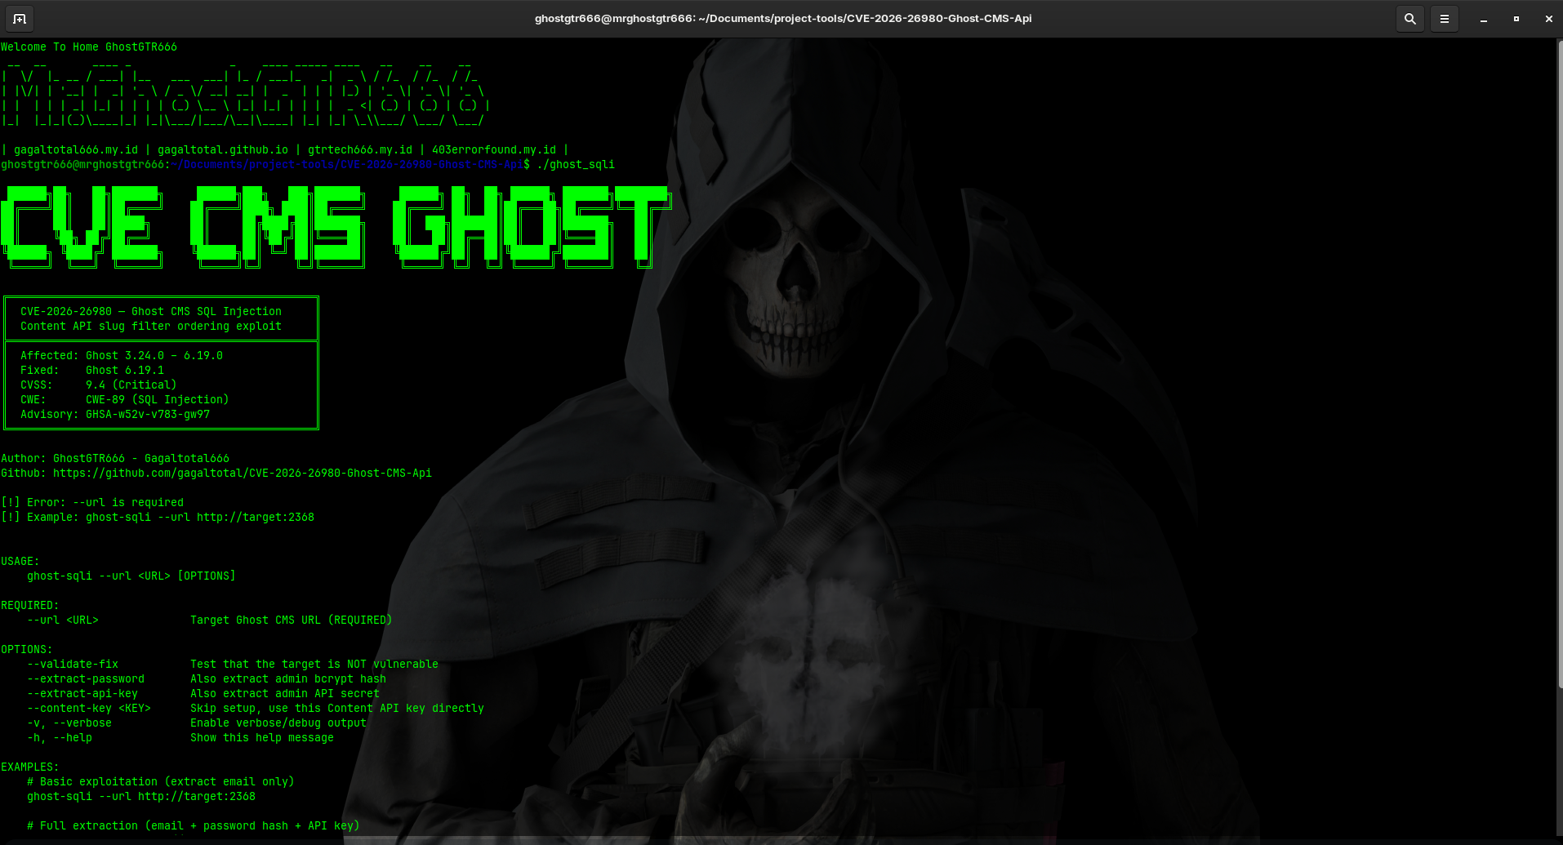Click the 'USAGE:' heading
Viewport: 1563px width, 845px height.
[20, 562]
